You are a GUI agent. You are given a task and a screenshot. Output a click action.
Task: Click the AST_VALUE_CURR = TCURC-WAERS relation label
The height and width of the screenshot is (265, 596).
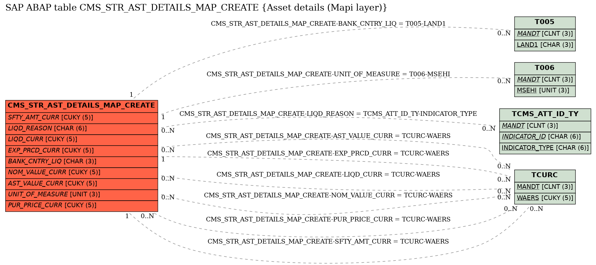pos(328,136)
